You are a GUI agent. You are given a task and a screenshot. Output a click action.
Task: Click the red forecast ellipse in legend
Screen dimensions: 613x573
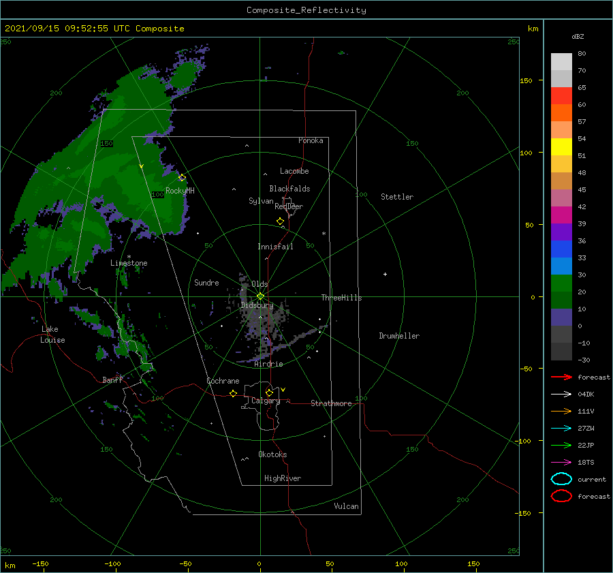point(561,496)
